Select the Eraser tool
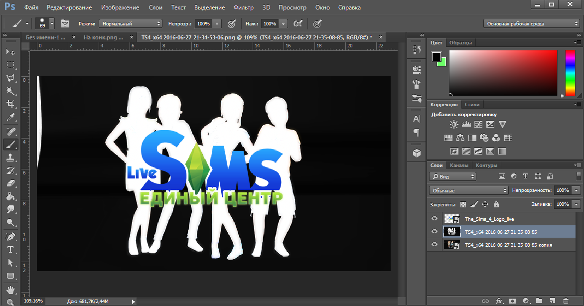The width and height of the screenshot is (584, 306). point(10,183)
